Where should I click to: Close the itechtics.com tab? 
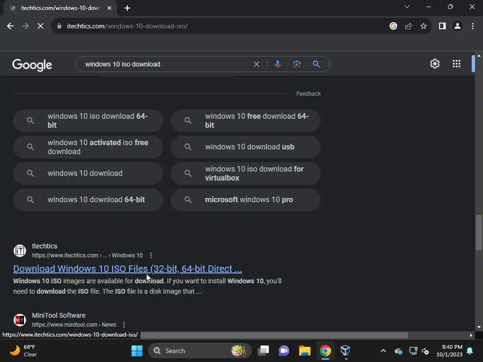[x=109, y=8]
